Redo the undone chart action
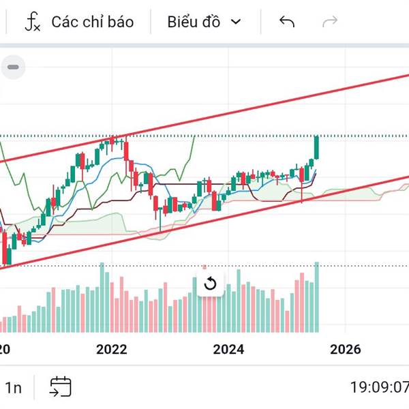Image resolution: width=409 pixels, height=409 pixels. [x=330, y=22]
